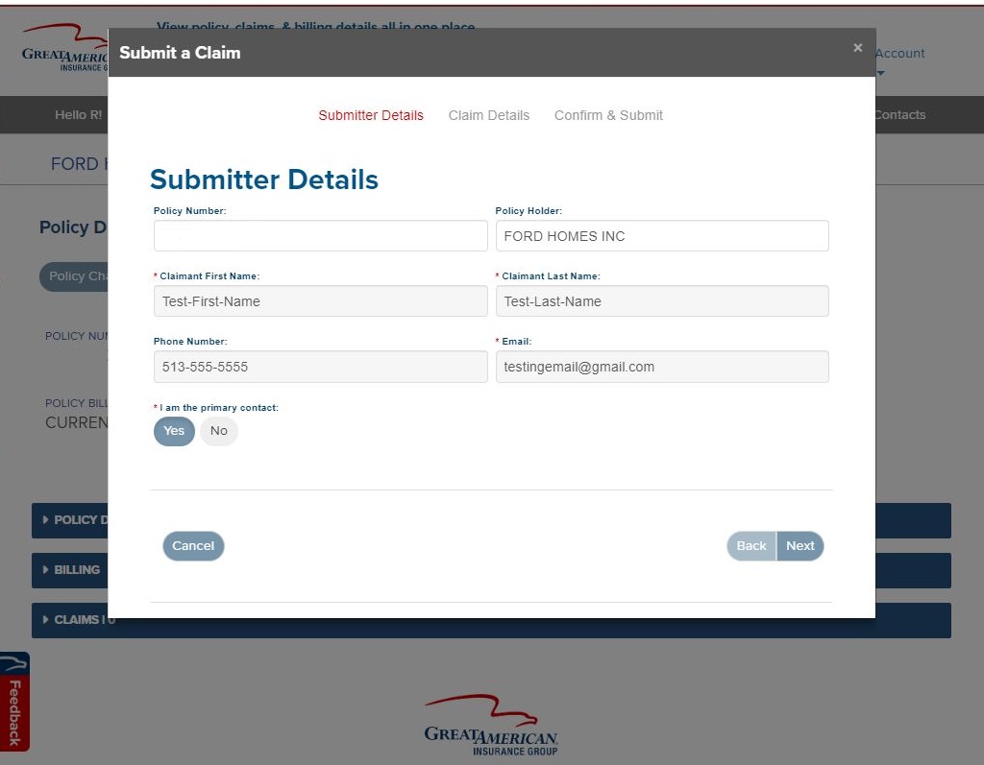This screenshot has height=765, width=984.
Task: Click the Back button
Action: 751,546
